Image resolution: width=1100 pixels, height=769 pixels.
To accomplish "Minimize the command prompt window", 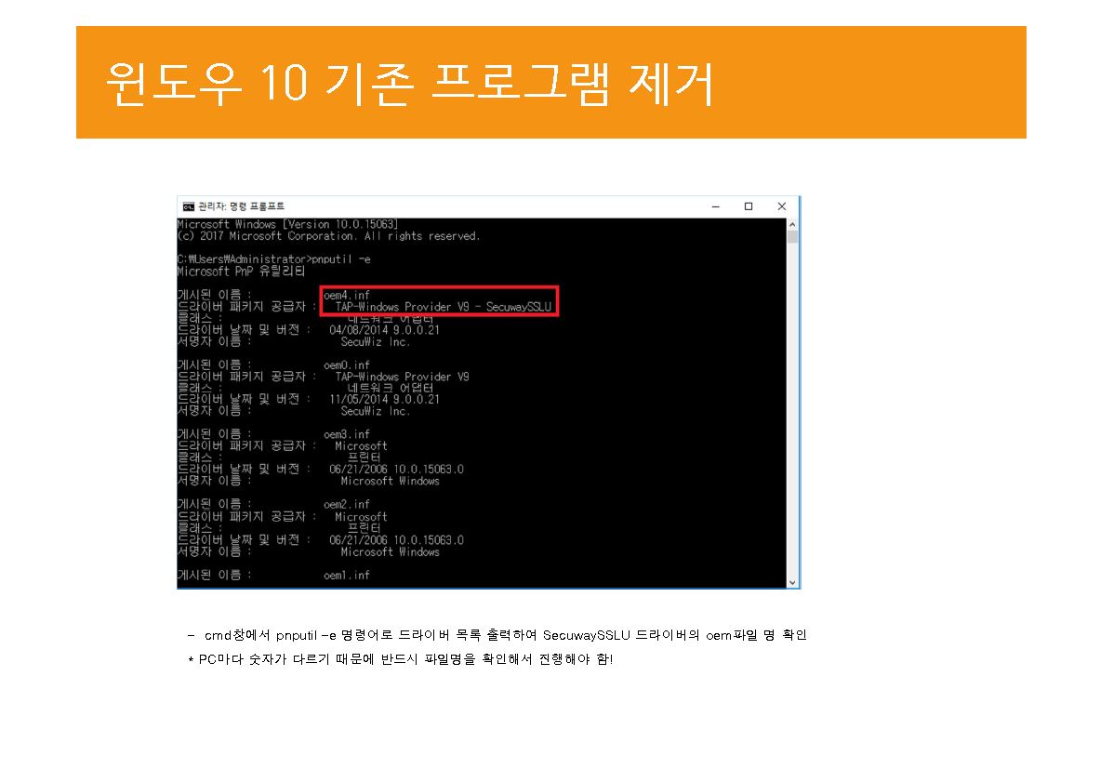I will coord(714,206).
